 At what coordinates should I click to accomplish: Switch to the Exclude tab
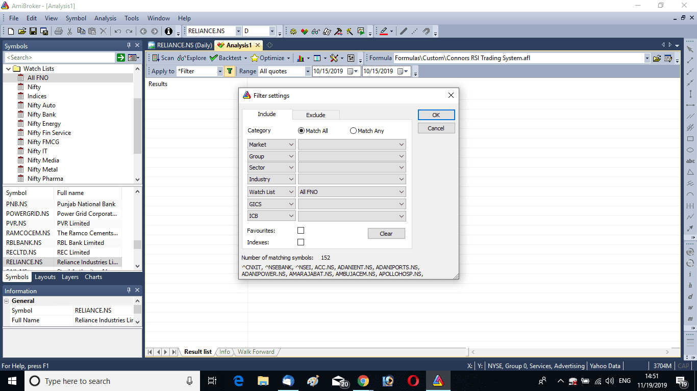point(316,115)
